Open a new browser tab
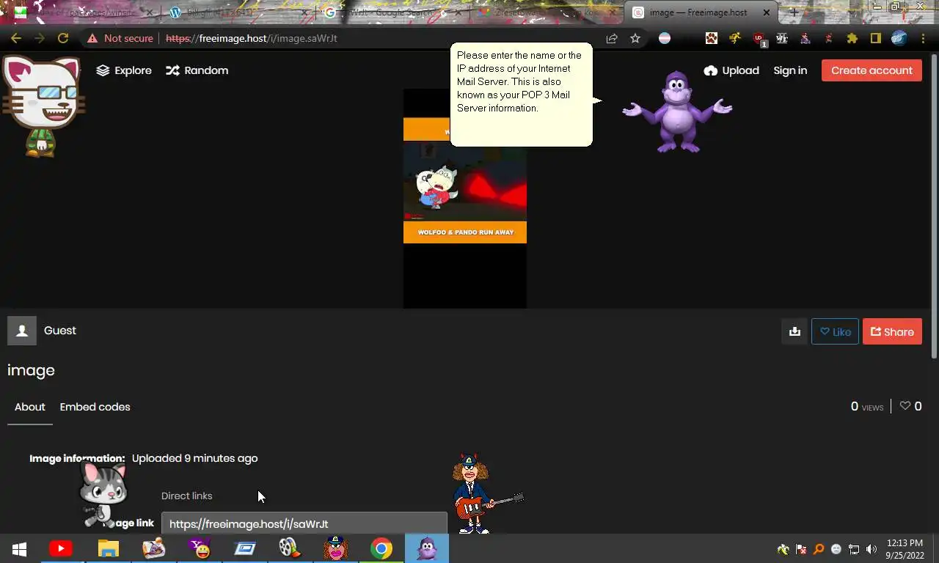This screenshot has height=563, width=939. click(x=794, y=12)
